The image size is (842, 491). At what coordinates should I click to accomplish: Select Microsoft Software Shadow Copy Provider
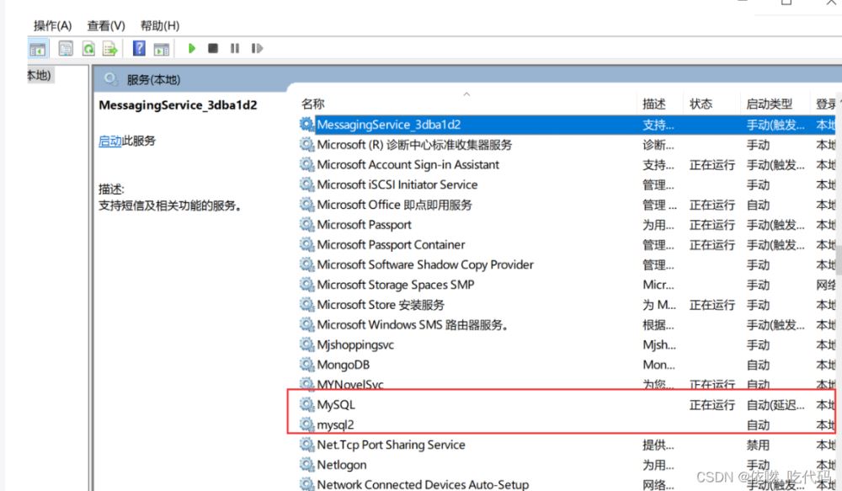pyautogui.click(x=424, y=264)
